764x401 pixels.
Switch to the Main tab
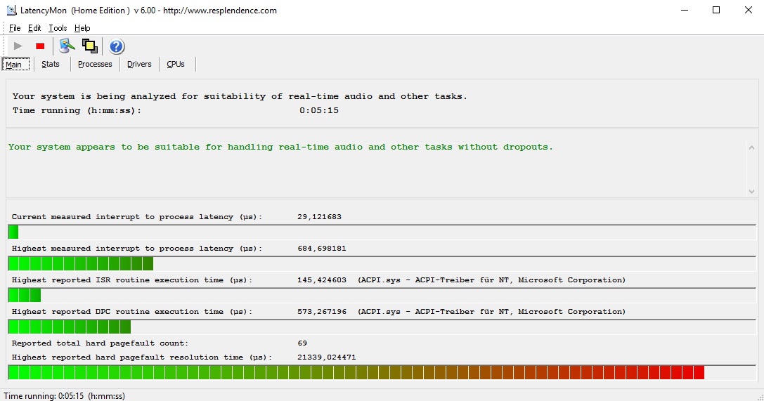[x=15, y=64]
